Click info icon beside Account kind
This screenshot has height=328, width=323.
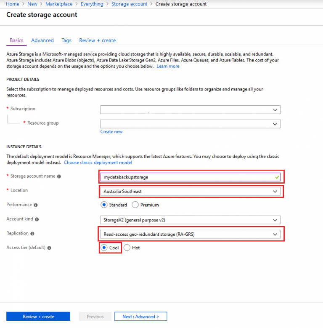tap(37, 219)
